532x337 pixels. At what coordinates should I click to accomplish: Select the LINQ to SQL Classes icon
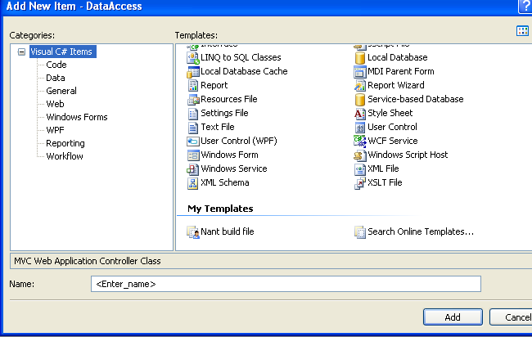coord(192,57)
